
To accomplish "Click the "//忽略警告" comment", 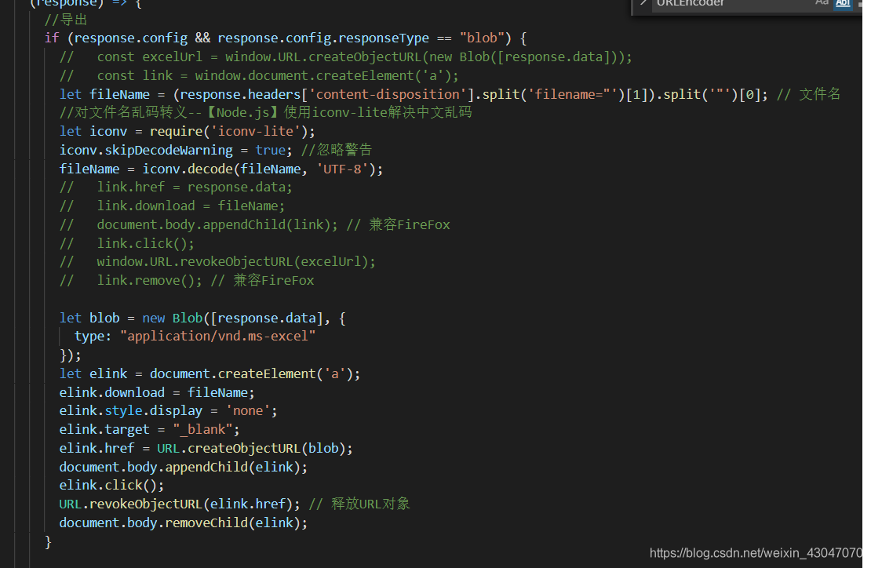I will click(x=336, y=150).
